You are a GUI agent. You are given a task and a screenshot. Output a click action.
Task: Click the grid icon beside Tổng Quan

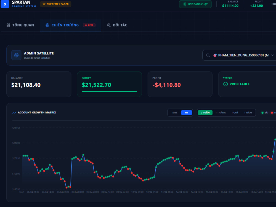[8, 25]
